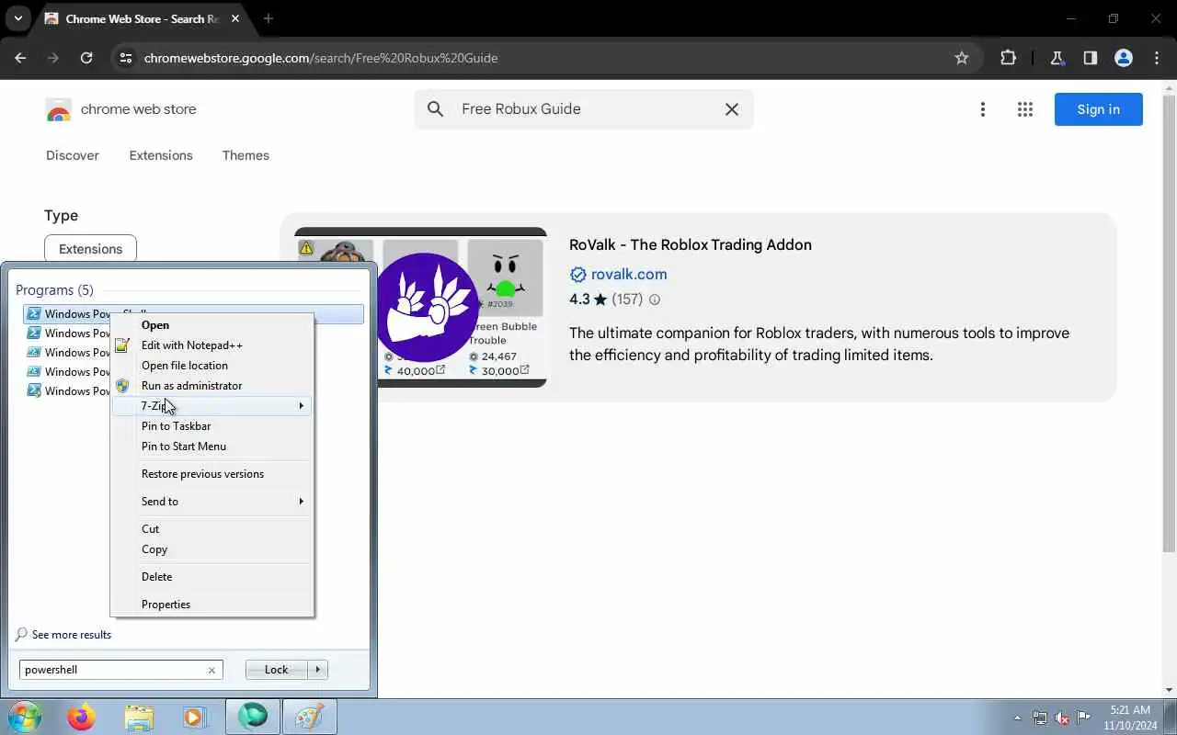Choose Open file location

211,366
